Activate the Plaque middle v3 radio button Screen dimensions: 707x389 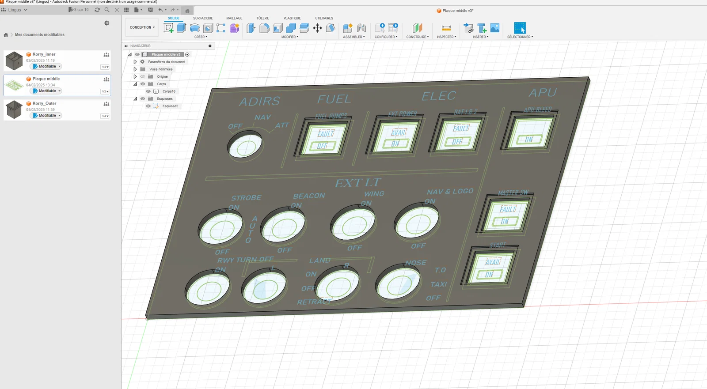pyautogui.click(x=187, y=55)
